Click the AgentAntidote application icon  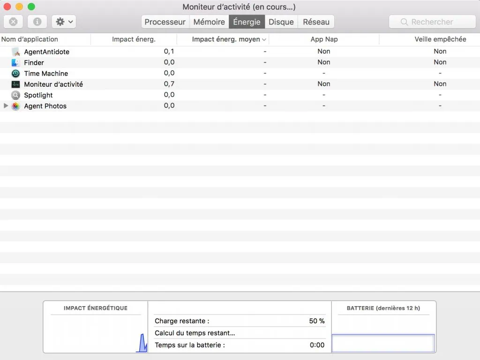tap(16, 52)
